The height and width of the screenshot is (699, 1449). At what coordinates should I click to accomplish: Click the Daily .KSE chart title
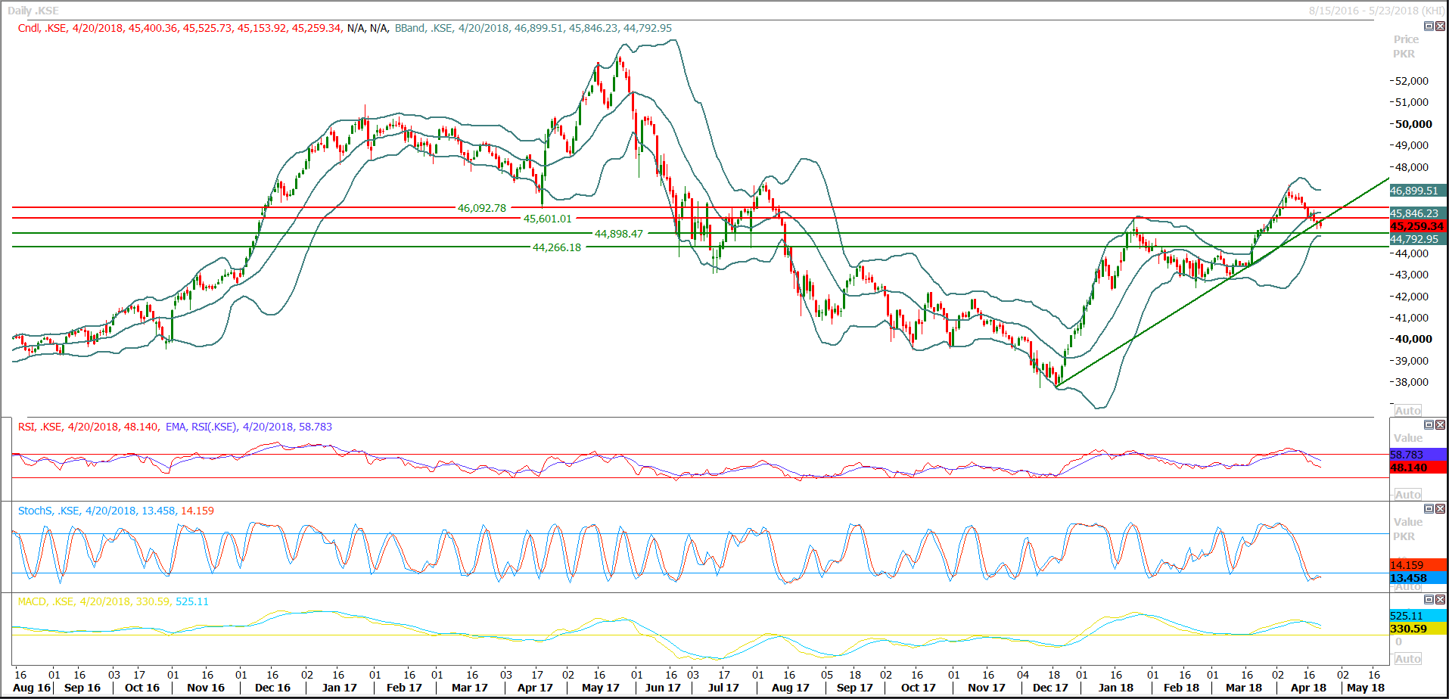point(33,11)
